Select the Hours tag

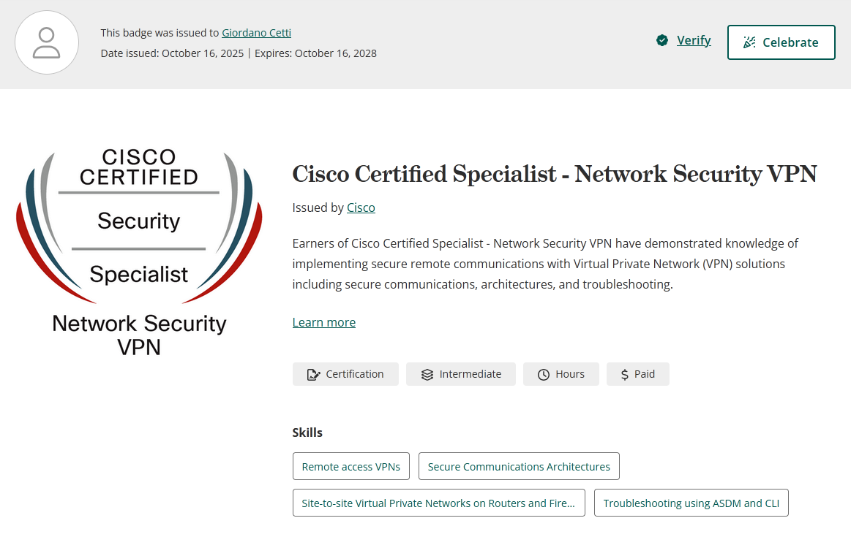tap(561, 374)
